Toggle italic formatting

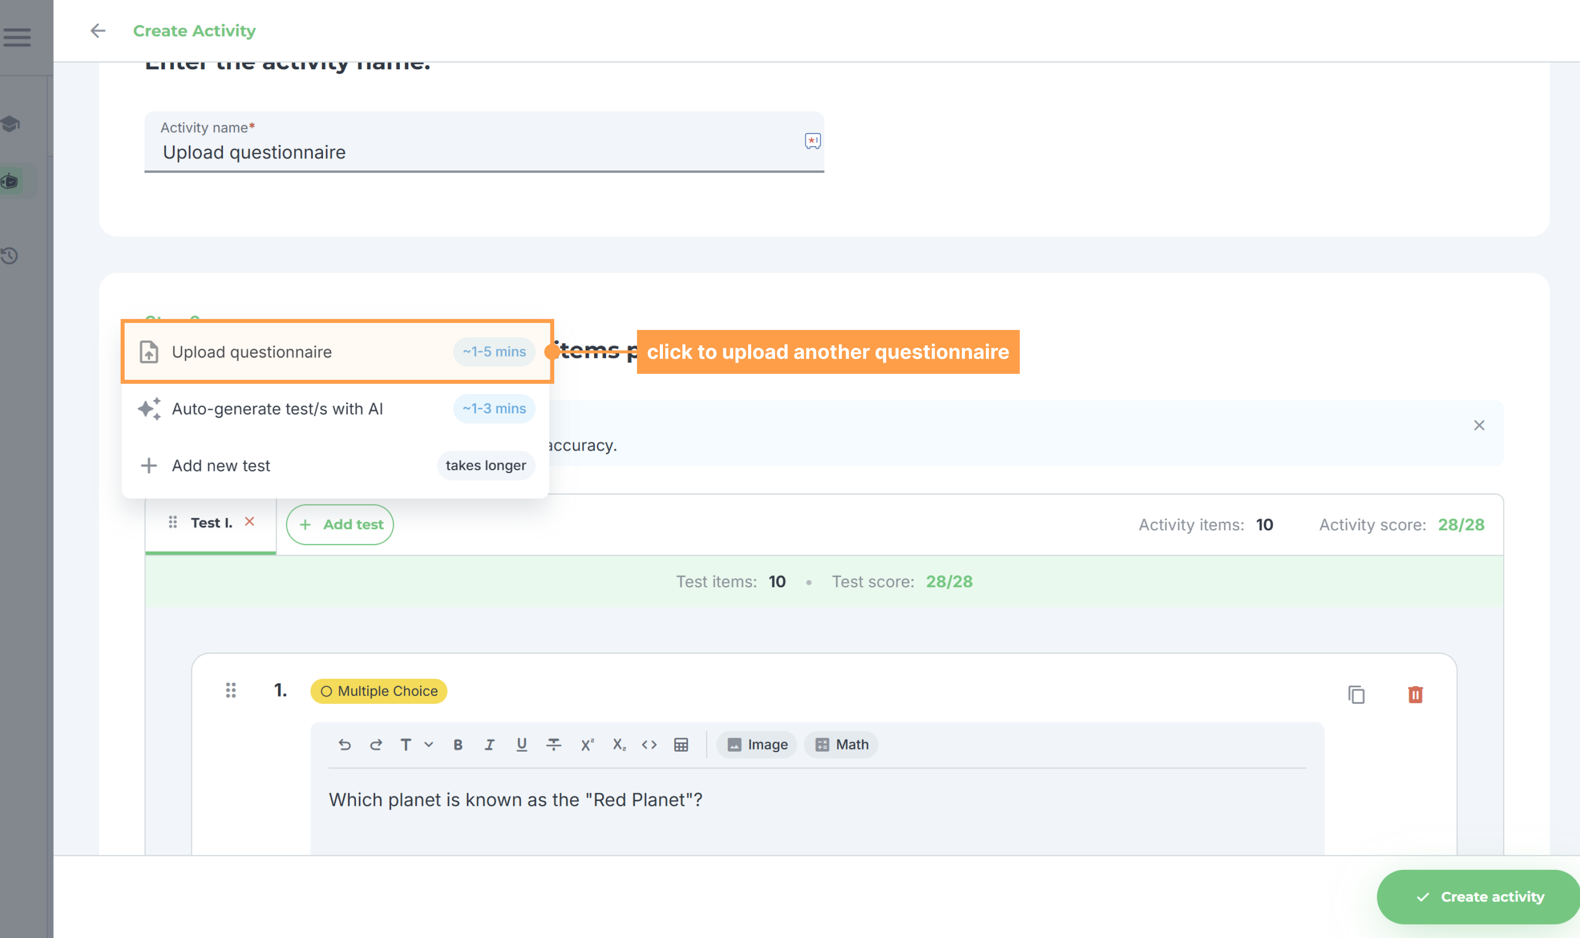click(x=489, y=745)
